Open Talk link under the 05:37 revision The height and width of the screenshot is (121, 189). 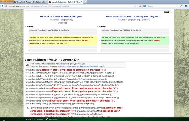click(x=62, y=20)
